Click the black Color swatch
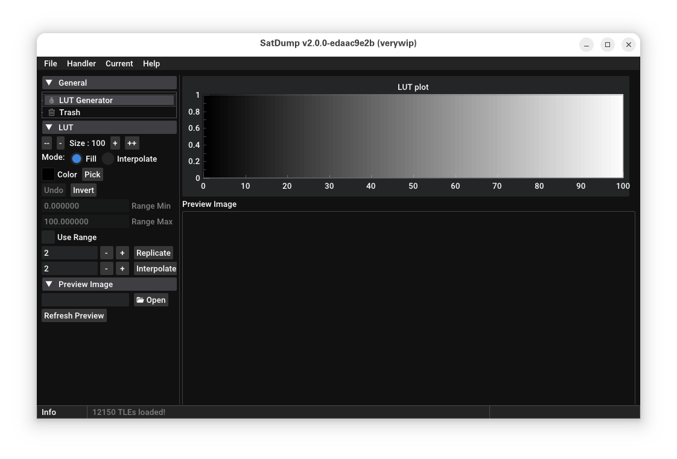This screenshot has width=677, height=459. click(x=48, y=174)
